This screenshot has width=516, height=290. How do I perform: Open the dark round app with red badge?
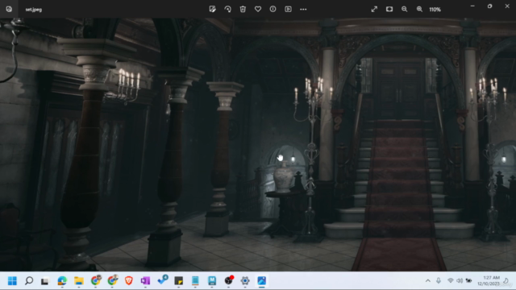[229, 280]
